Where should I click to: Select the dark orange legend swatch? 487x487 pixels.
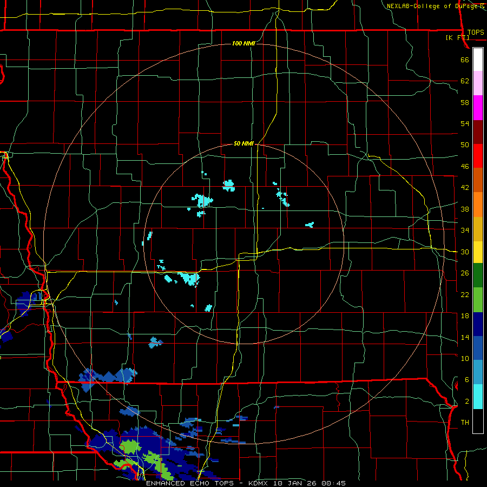click(x=478, y=180)
